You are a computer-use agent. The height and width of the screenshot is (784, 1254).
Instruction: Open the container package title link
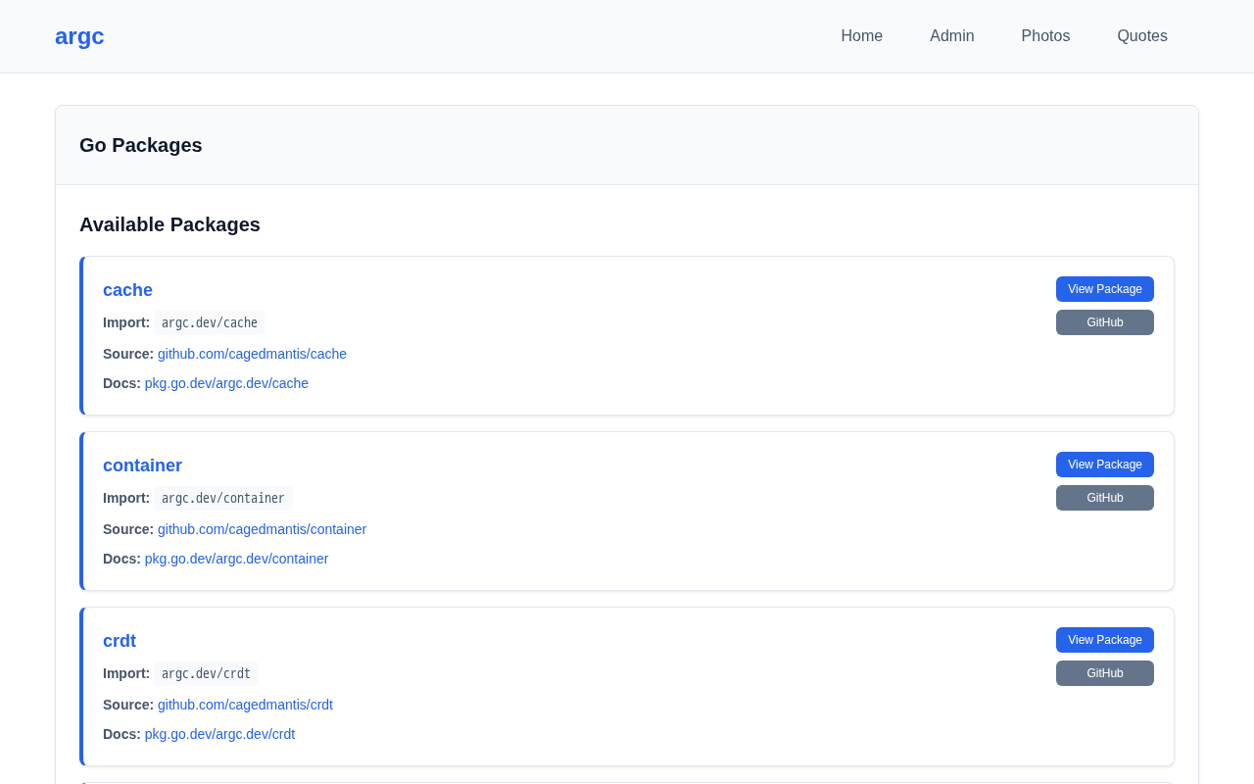pyautogui.click(x=142, y=465)
